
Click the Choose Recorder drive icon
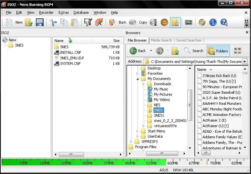pos(188,22)
